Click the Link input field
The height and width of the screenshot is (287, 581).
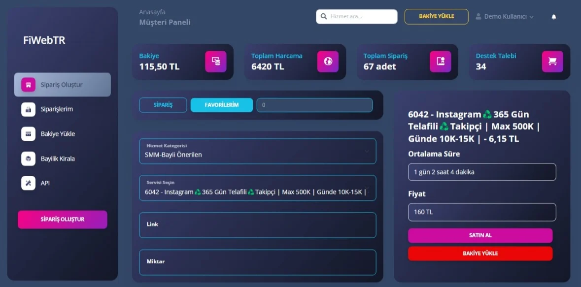[x=258, y=225]
